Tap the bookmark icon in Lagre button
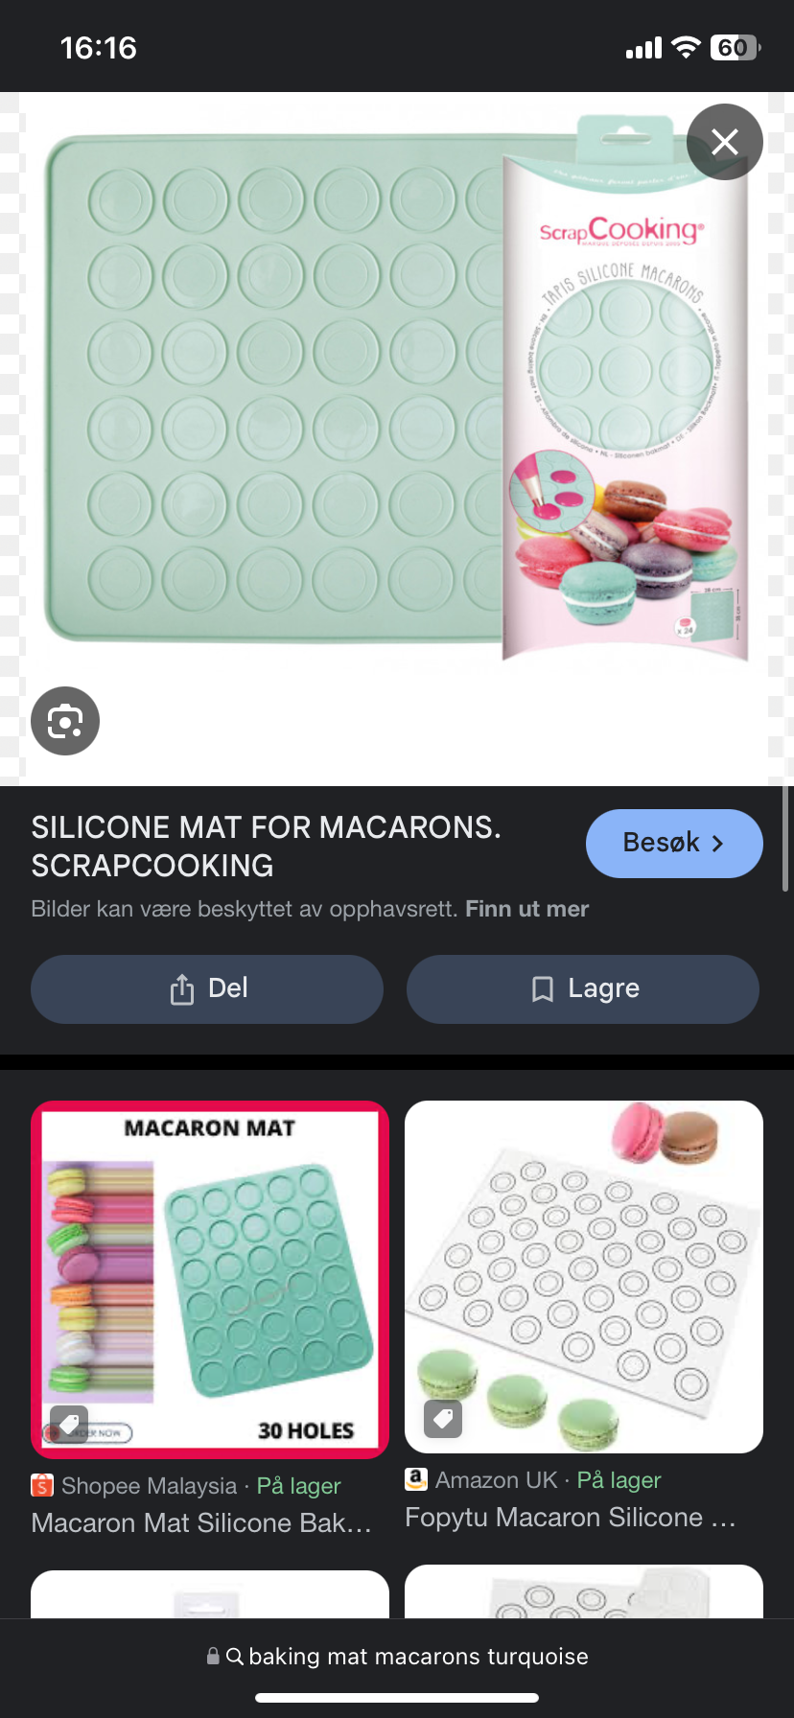This screenshot has width=794, height=1718. tap(543, 988)
